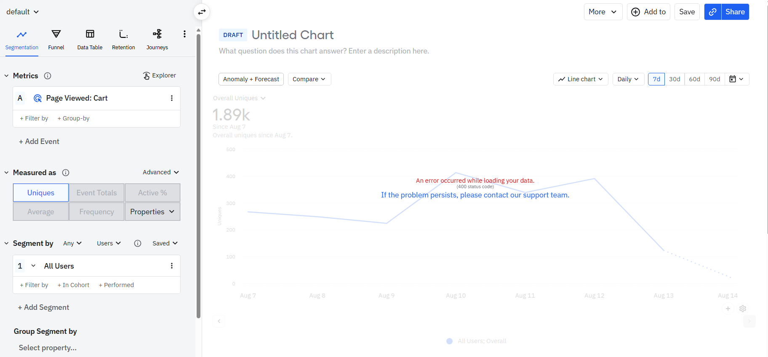The height and width of the screenshot is (357, 768).
Task: Select Uniques measurement
Action: (41, 193)
